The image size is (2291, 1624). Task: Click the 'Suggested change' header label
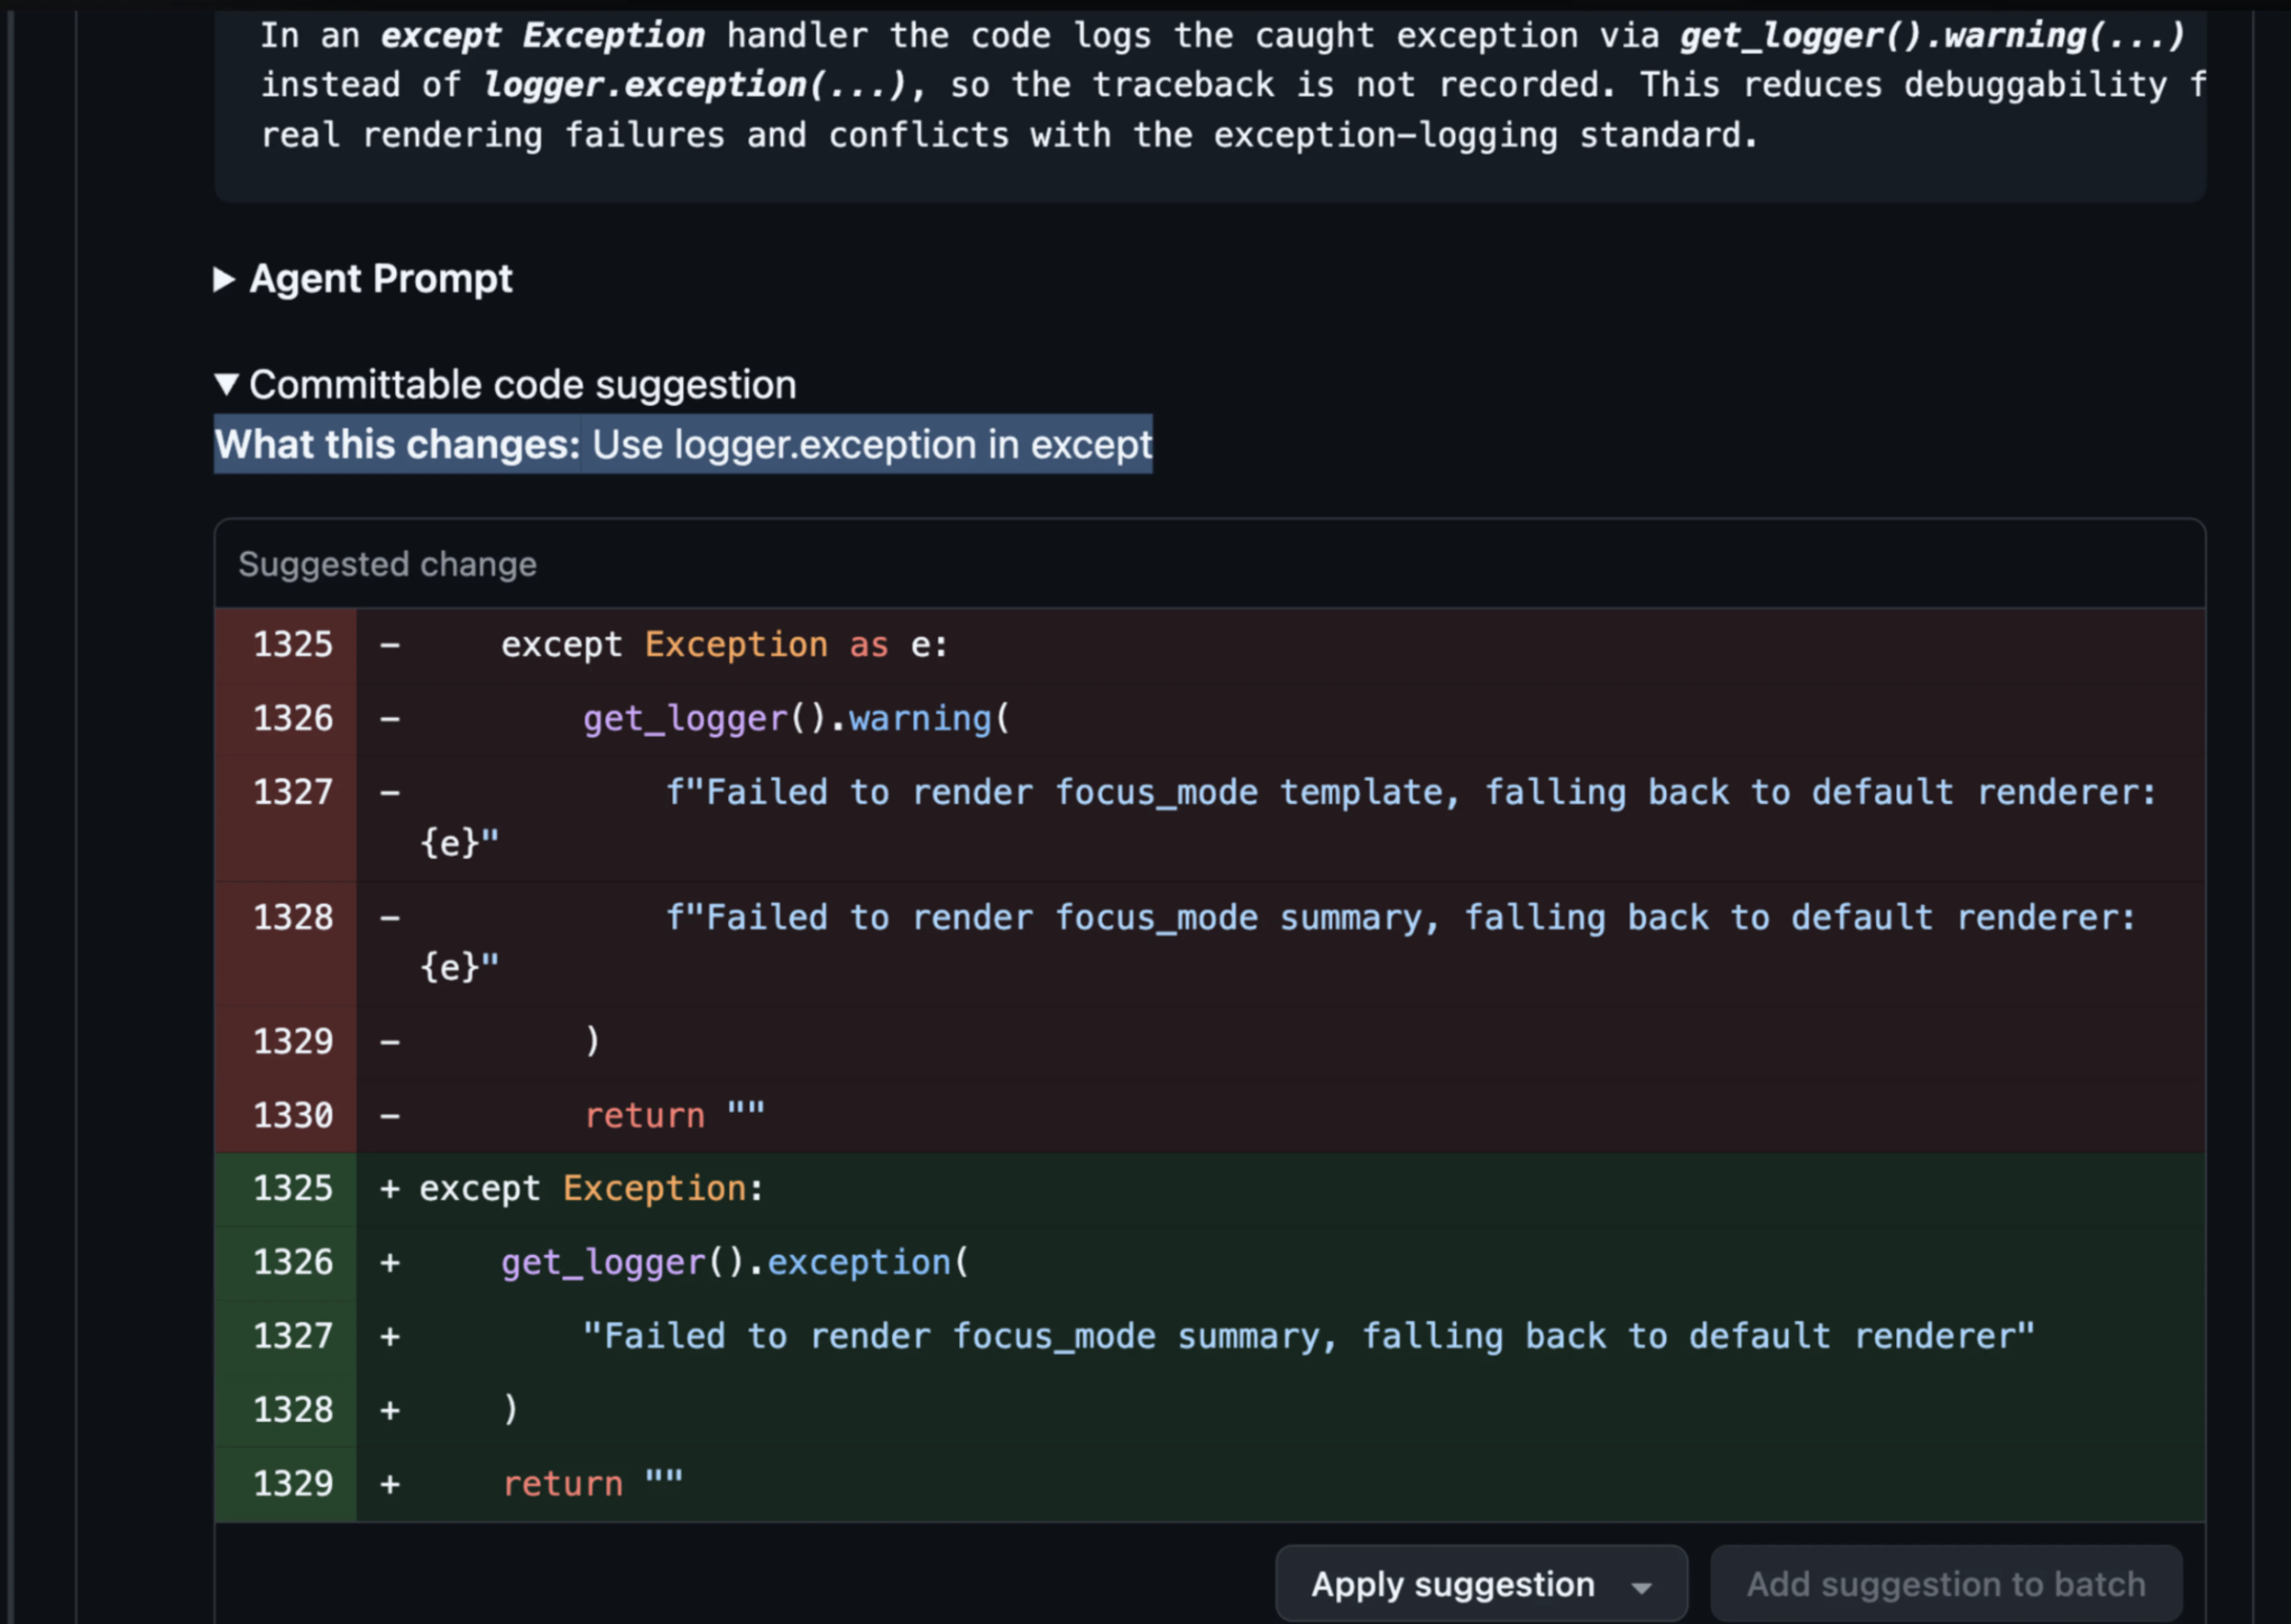click(387, 564)
